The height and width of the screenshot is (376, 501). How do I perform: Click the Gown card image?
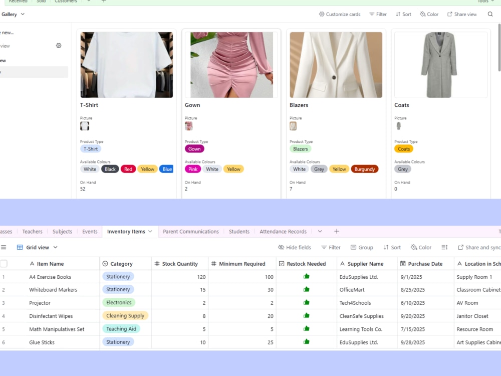[231, 65]
